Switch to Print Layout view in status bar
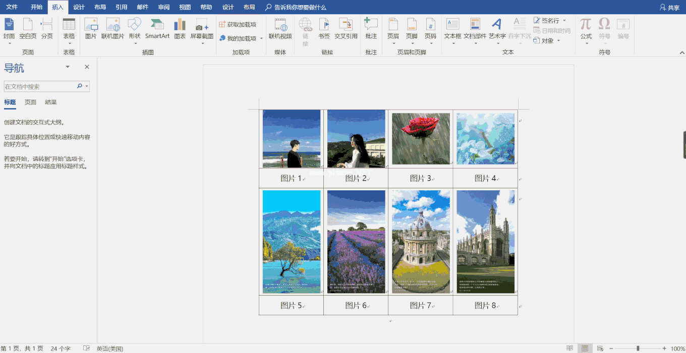 point(585,348)
